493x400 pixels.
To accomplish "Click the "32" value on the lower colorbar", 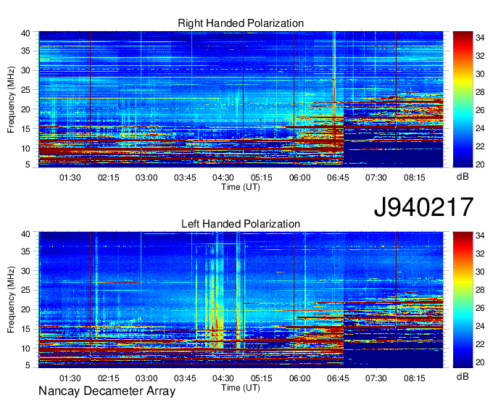I will pos(480,253).
